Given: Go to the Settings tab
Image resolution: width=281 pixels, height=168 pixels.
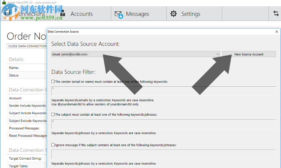Looking at the screenshot, I should point(191,14).
